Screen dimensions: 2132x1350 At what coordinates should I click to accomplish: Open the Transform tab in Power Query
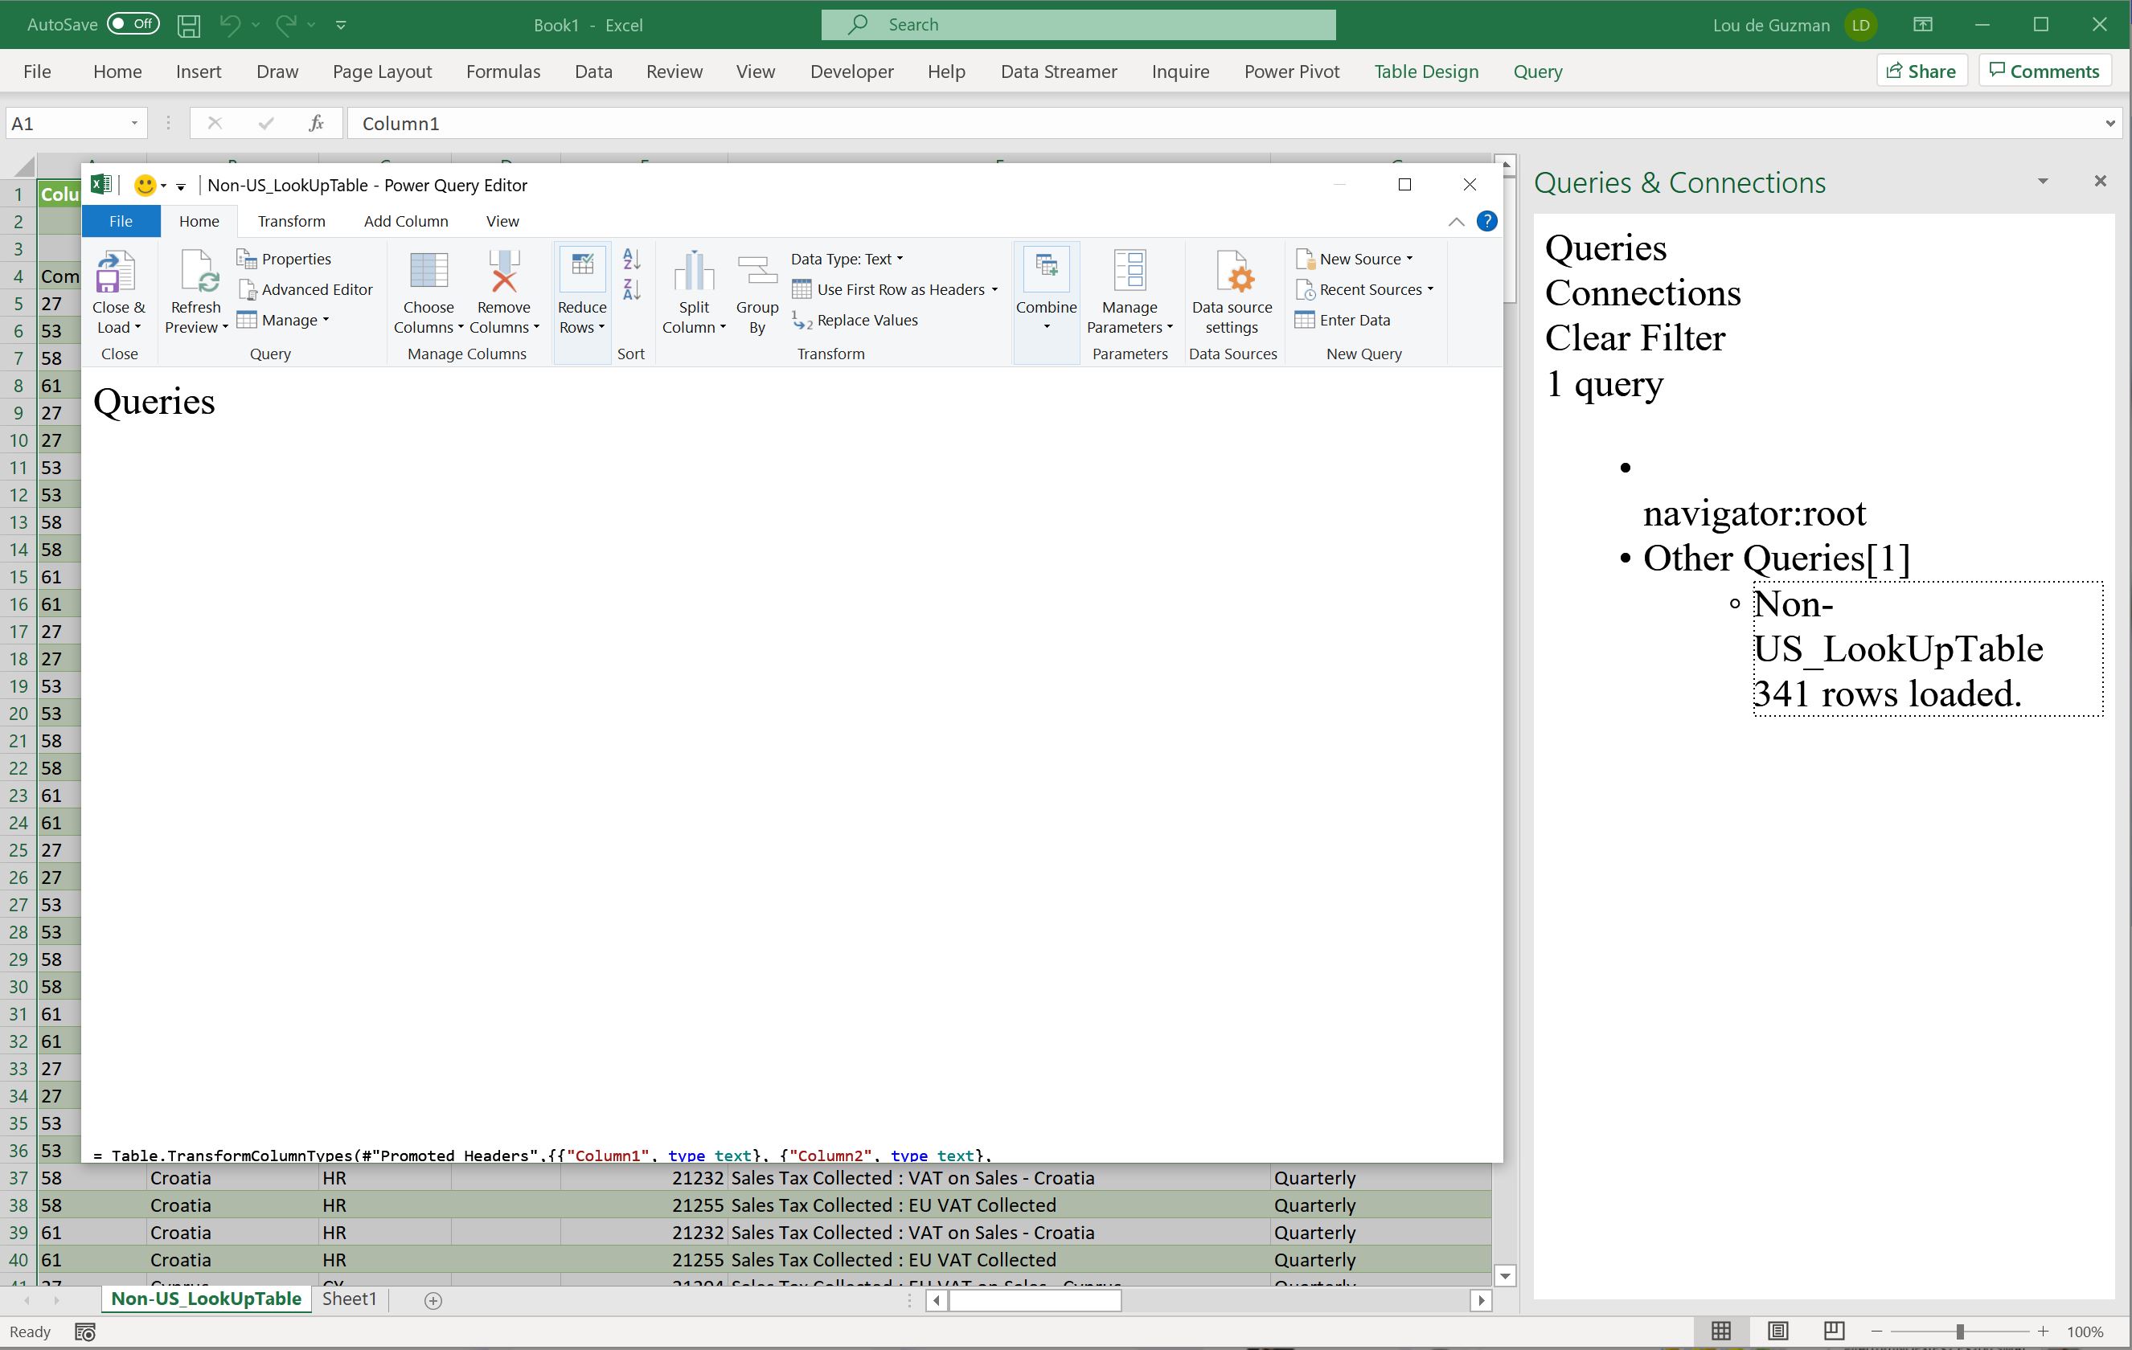click(x=291, y=221)
